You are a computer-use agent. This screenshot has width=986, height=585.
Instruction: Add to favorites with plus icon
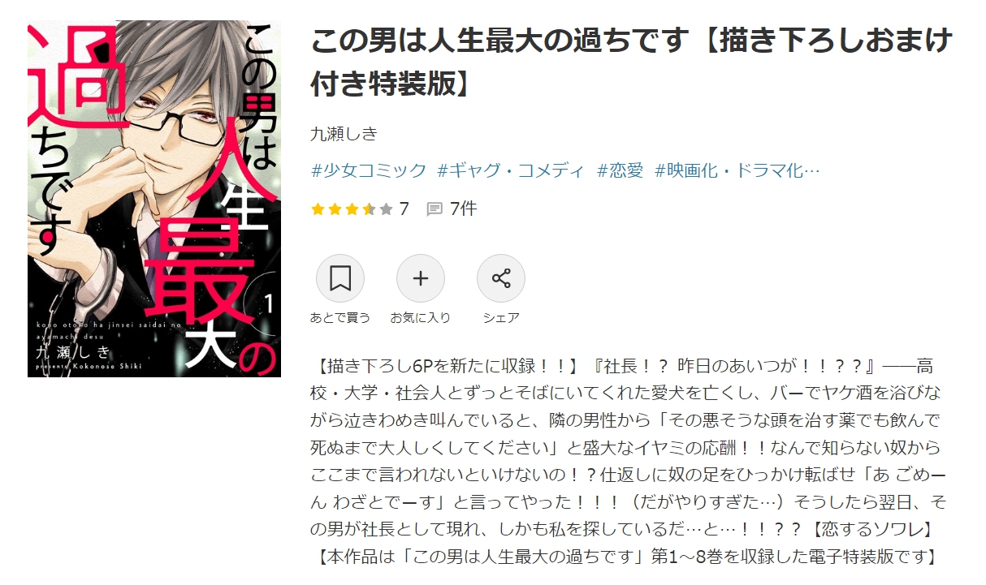(420, 279)
